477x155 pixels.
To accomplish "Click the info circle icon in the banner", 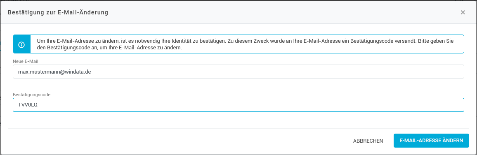I will pos(21,44).
